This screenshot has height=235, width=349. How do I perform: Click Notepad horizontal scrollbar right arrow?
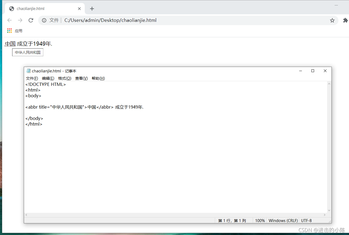pos(325,215)
